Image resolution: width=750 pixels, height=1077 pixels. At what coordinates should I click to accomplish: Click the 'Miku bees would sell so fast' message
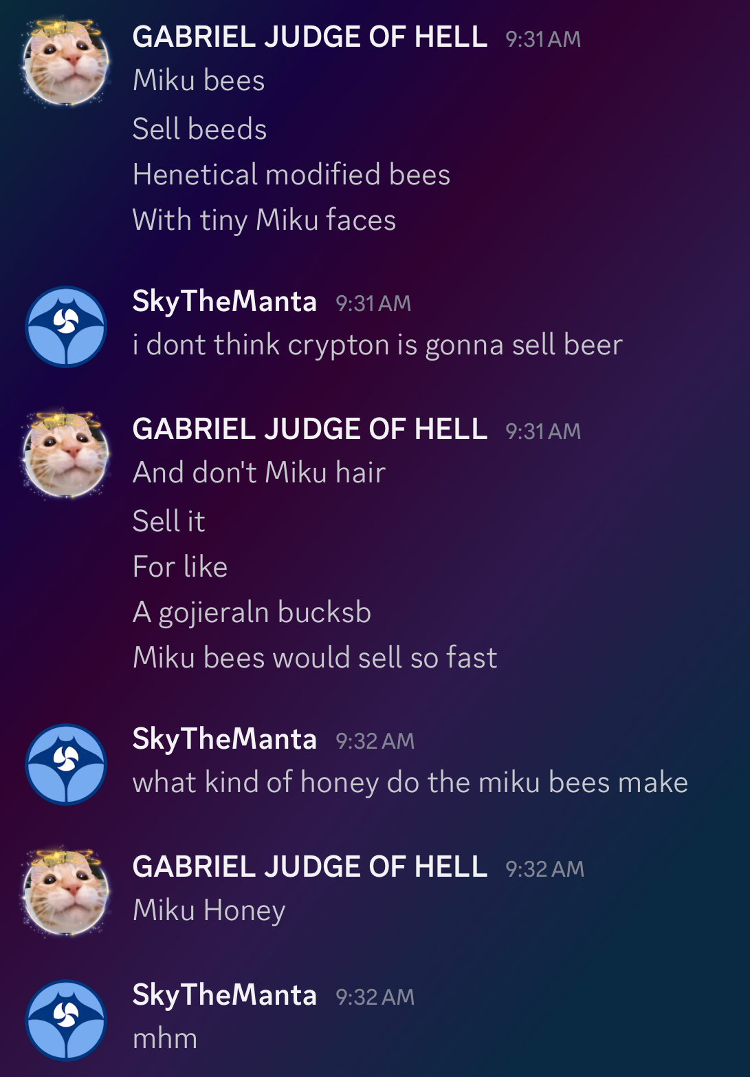tap(314, 658)
